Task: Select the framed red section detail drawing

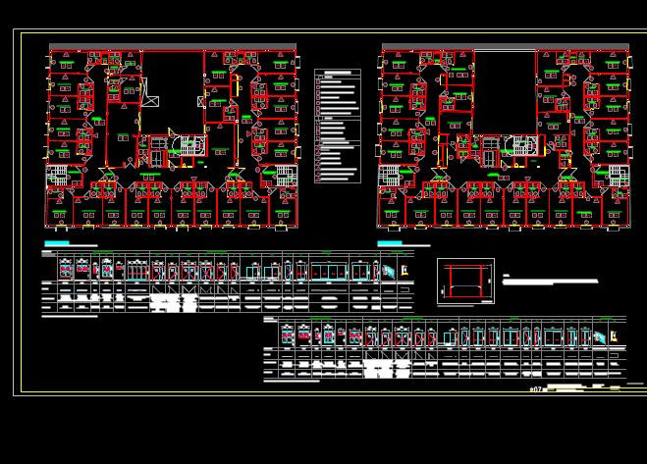Action: [465, 281]
